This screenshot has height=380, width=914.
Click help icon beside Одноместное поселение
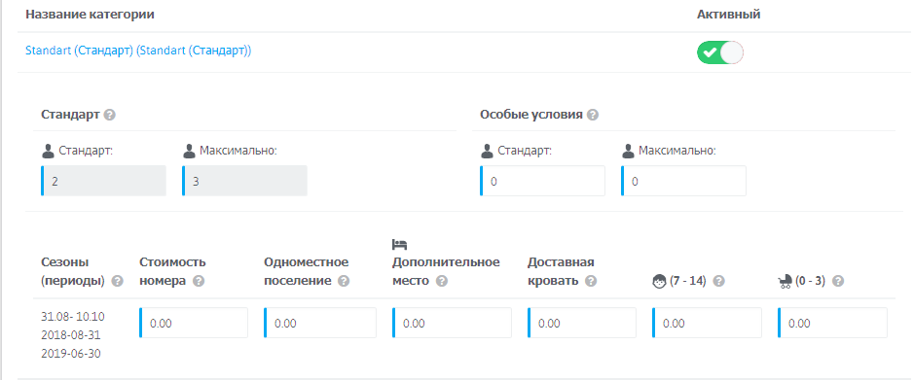(344, 281)
